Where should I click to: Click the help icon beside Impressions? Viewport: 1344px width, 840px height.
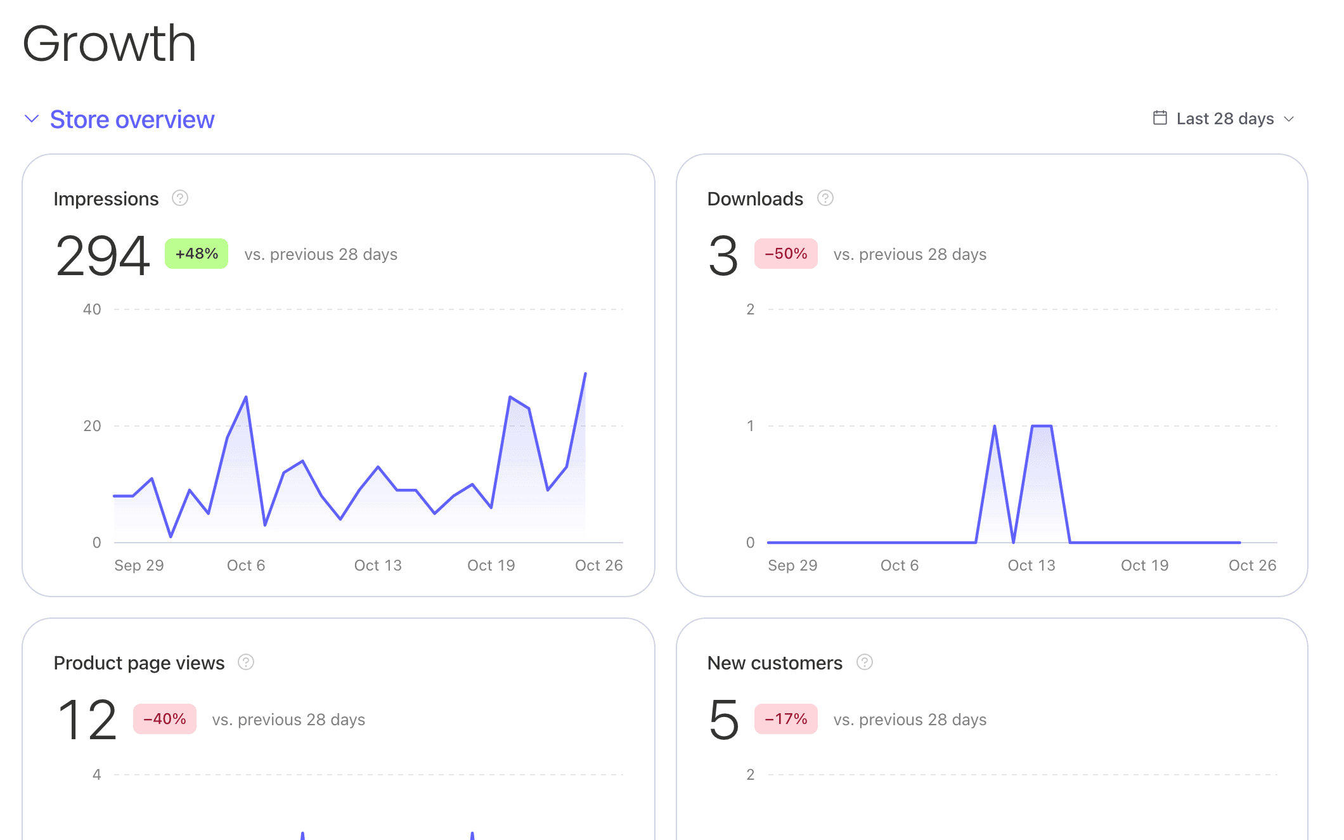click(x=180, y=198)
